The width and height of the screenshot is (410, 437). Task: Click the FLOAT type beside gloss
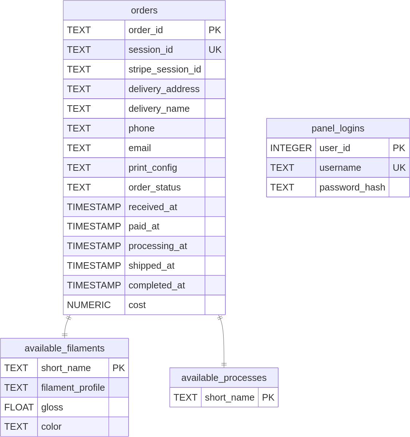point(19,407)
